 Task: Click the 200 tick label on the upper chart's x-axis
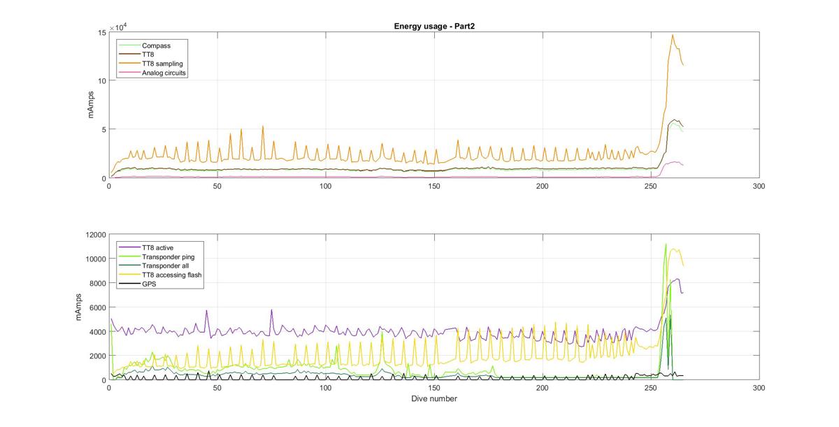click(543, 187)
